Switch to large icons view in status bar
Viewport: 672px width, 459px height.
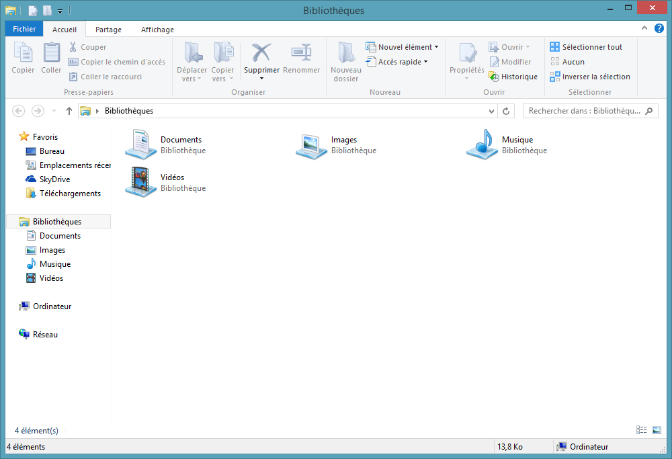tap(656, 430)
